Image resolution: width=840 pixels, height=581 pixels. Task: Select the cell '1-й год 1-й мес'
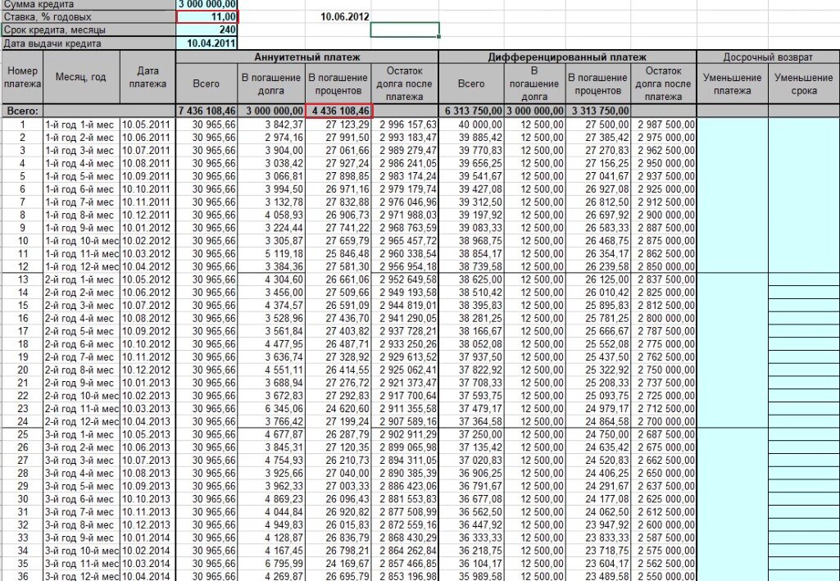(x=81, y=125)
